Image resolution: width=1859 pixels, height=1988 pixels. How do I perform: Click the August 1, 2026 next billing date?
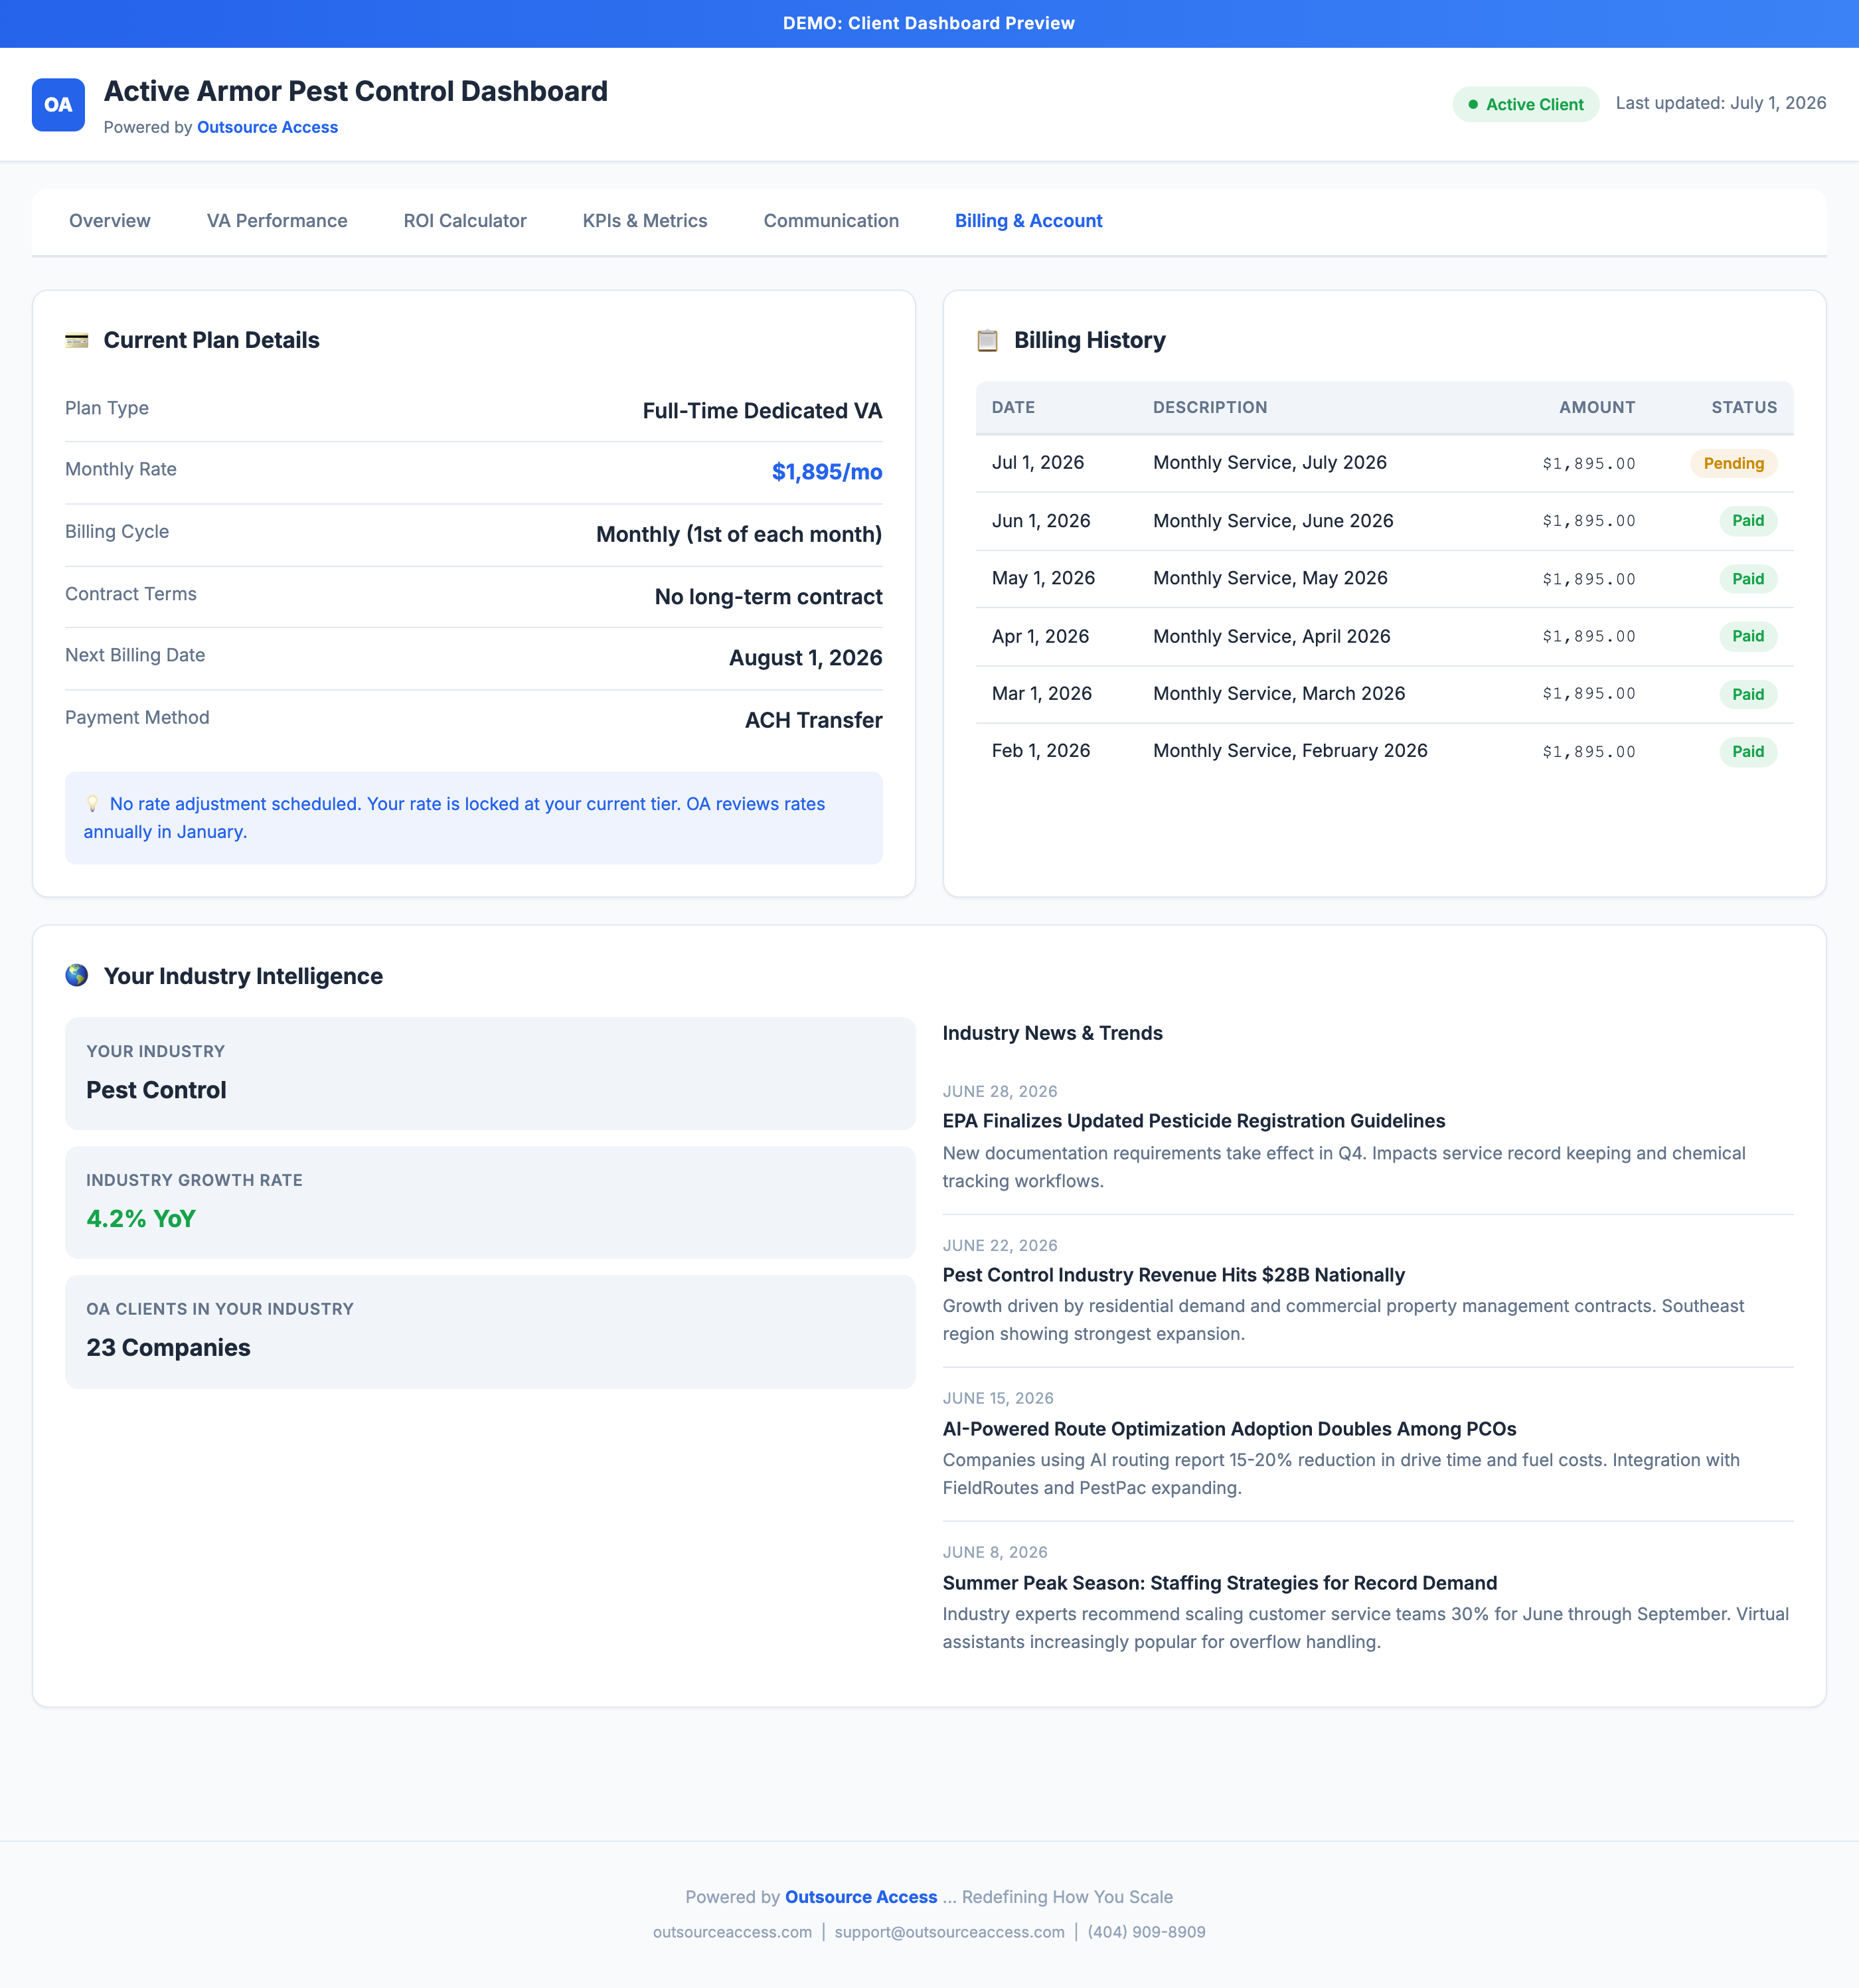click(805, 658)
